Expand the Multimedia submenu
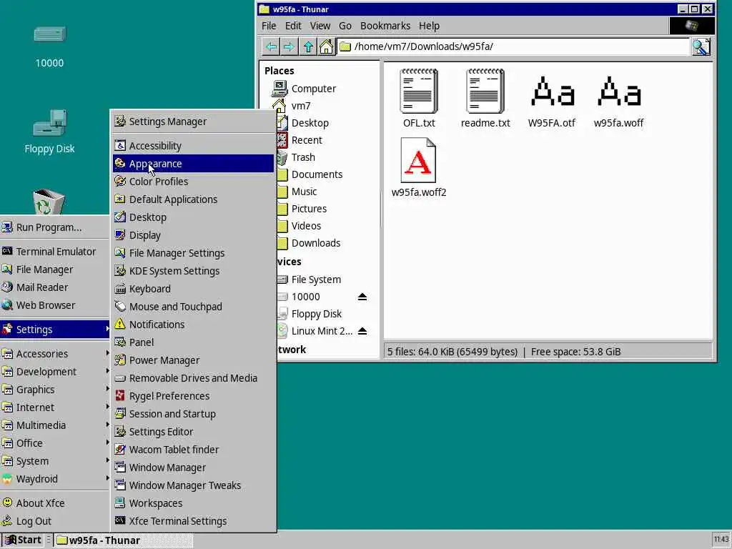Screen dimensions: 732x549 pyautogui.click(x=55, y=425)
